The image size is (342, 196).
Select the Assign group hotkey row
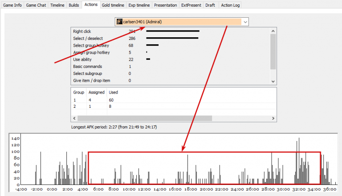tap(171, 52)
